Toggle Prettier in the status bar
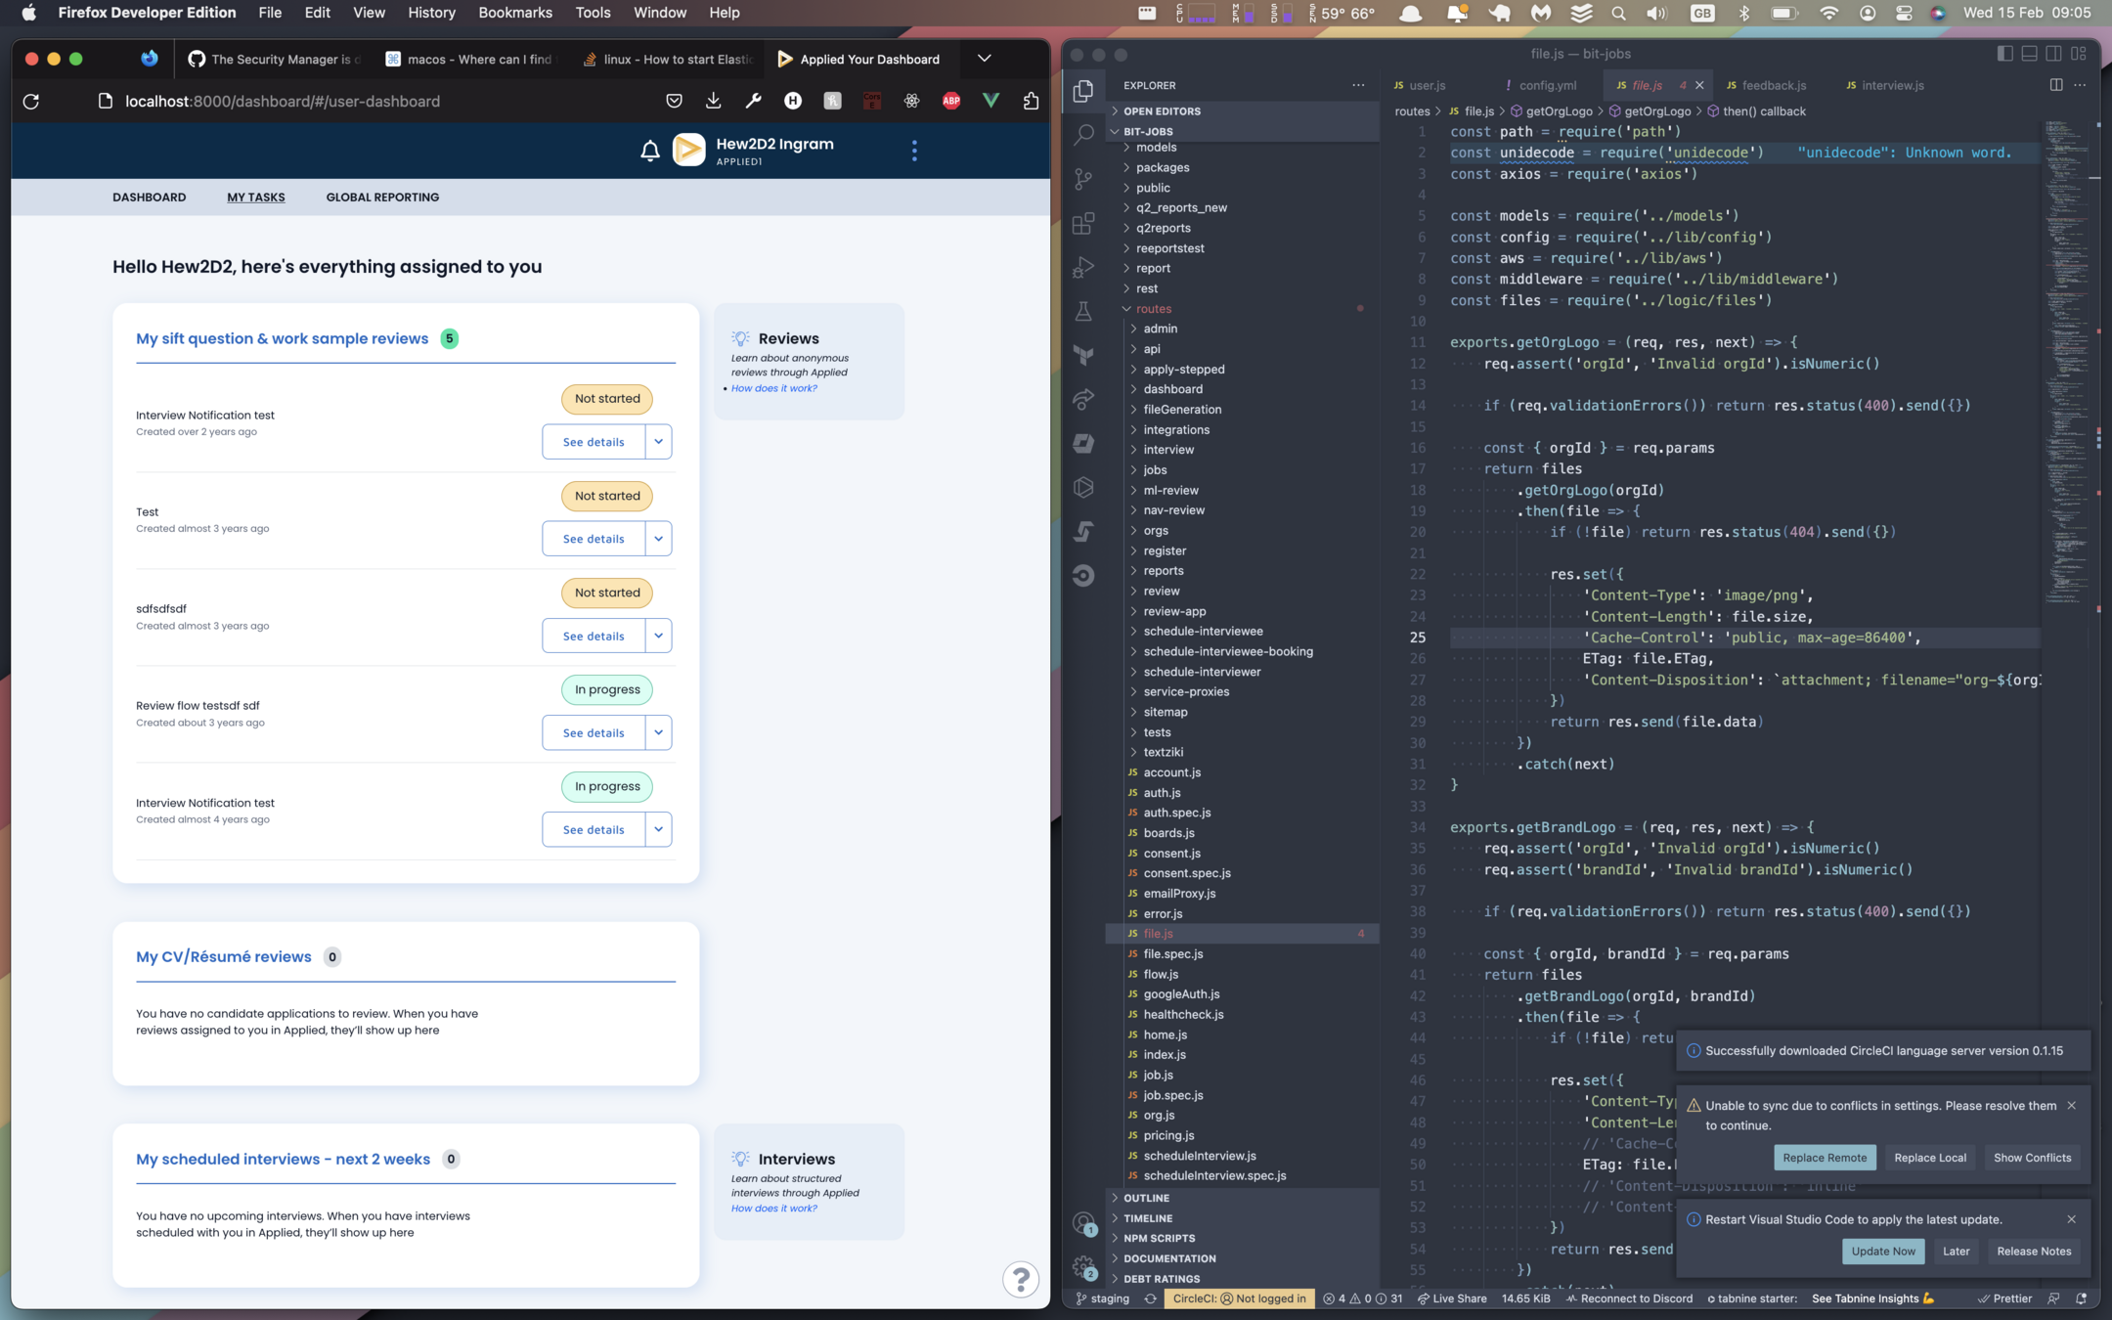The width and height of the screenshot is (2112, 1320). [x=2004, y=1298]
